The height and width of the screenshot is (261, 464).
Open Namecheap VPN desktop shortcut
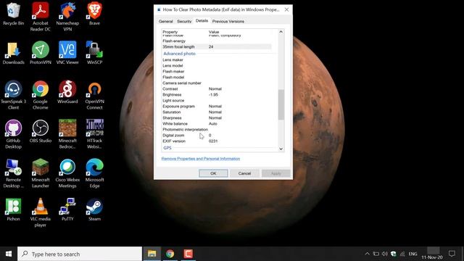(67, 17)
